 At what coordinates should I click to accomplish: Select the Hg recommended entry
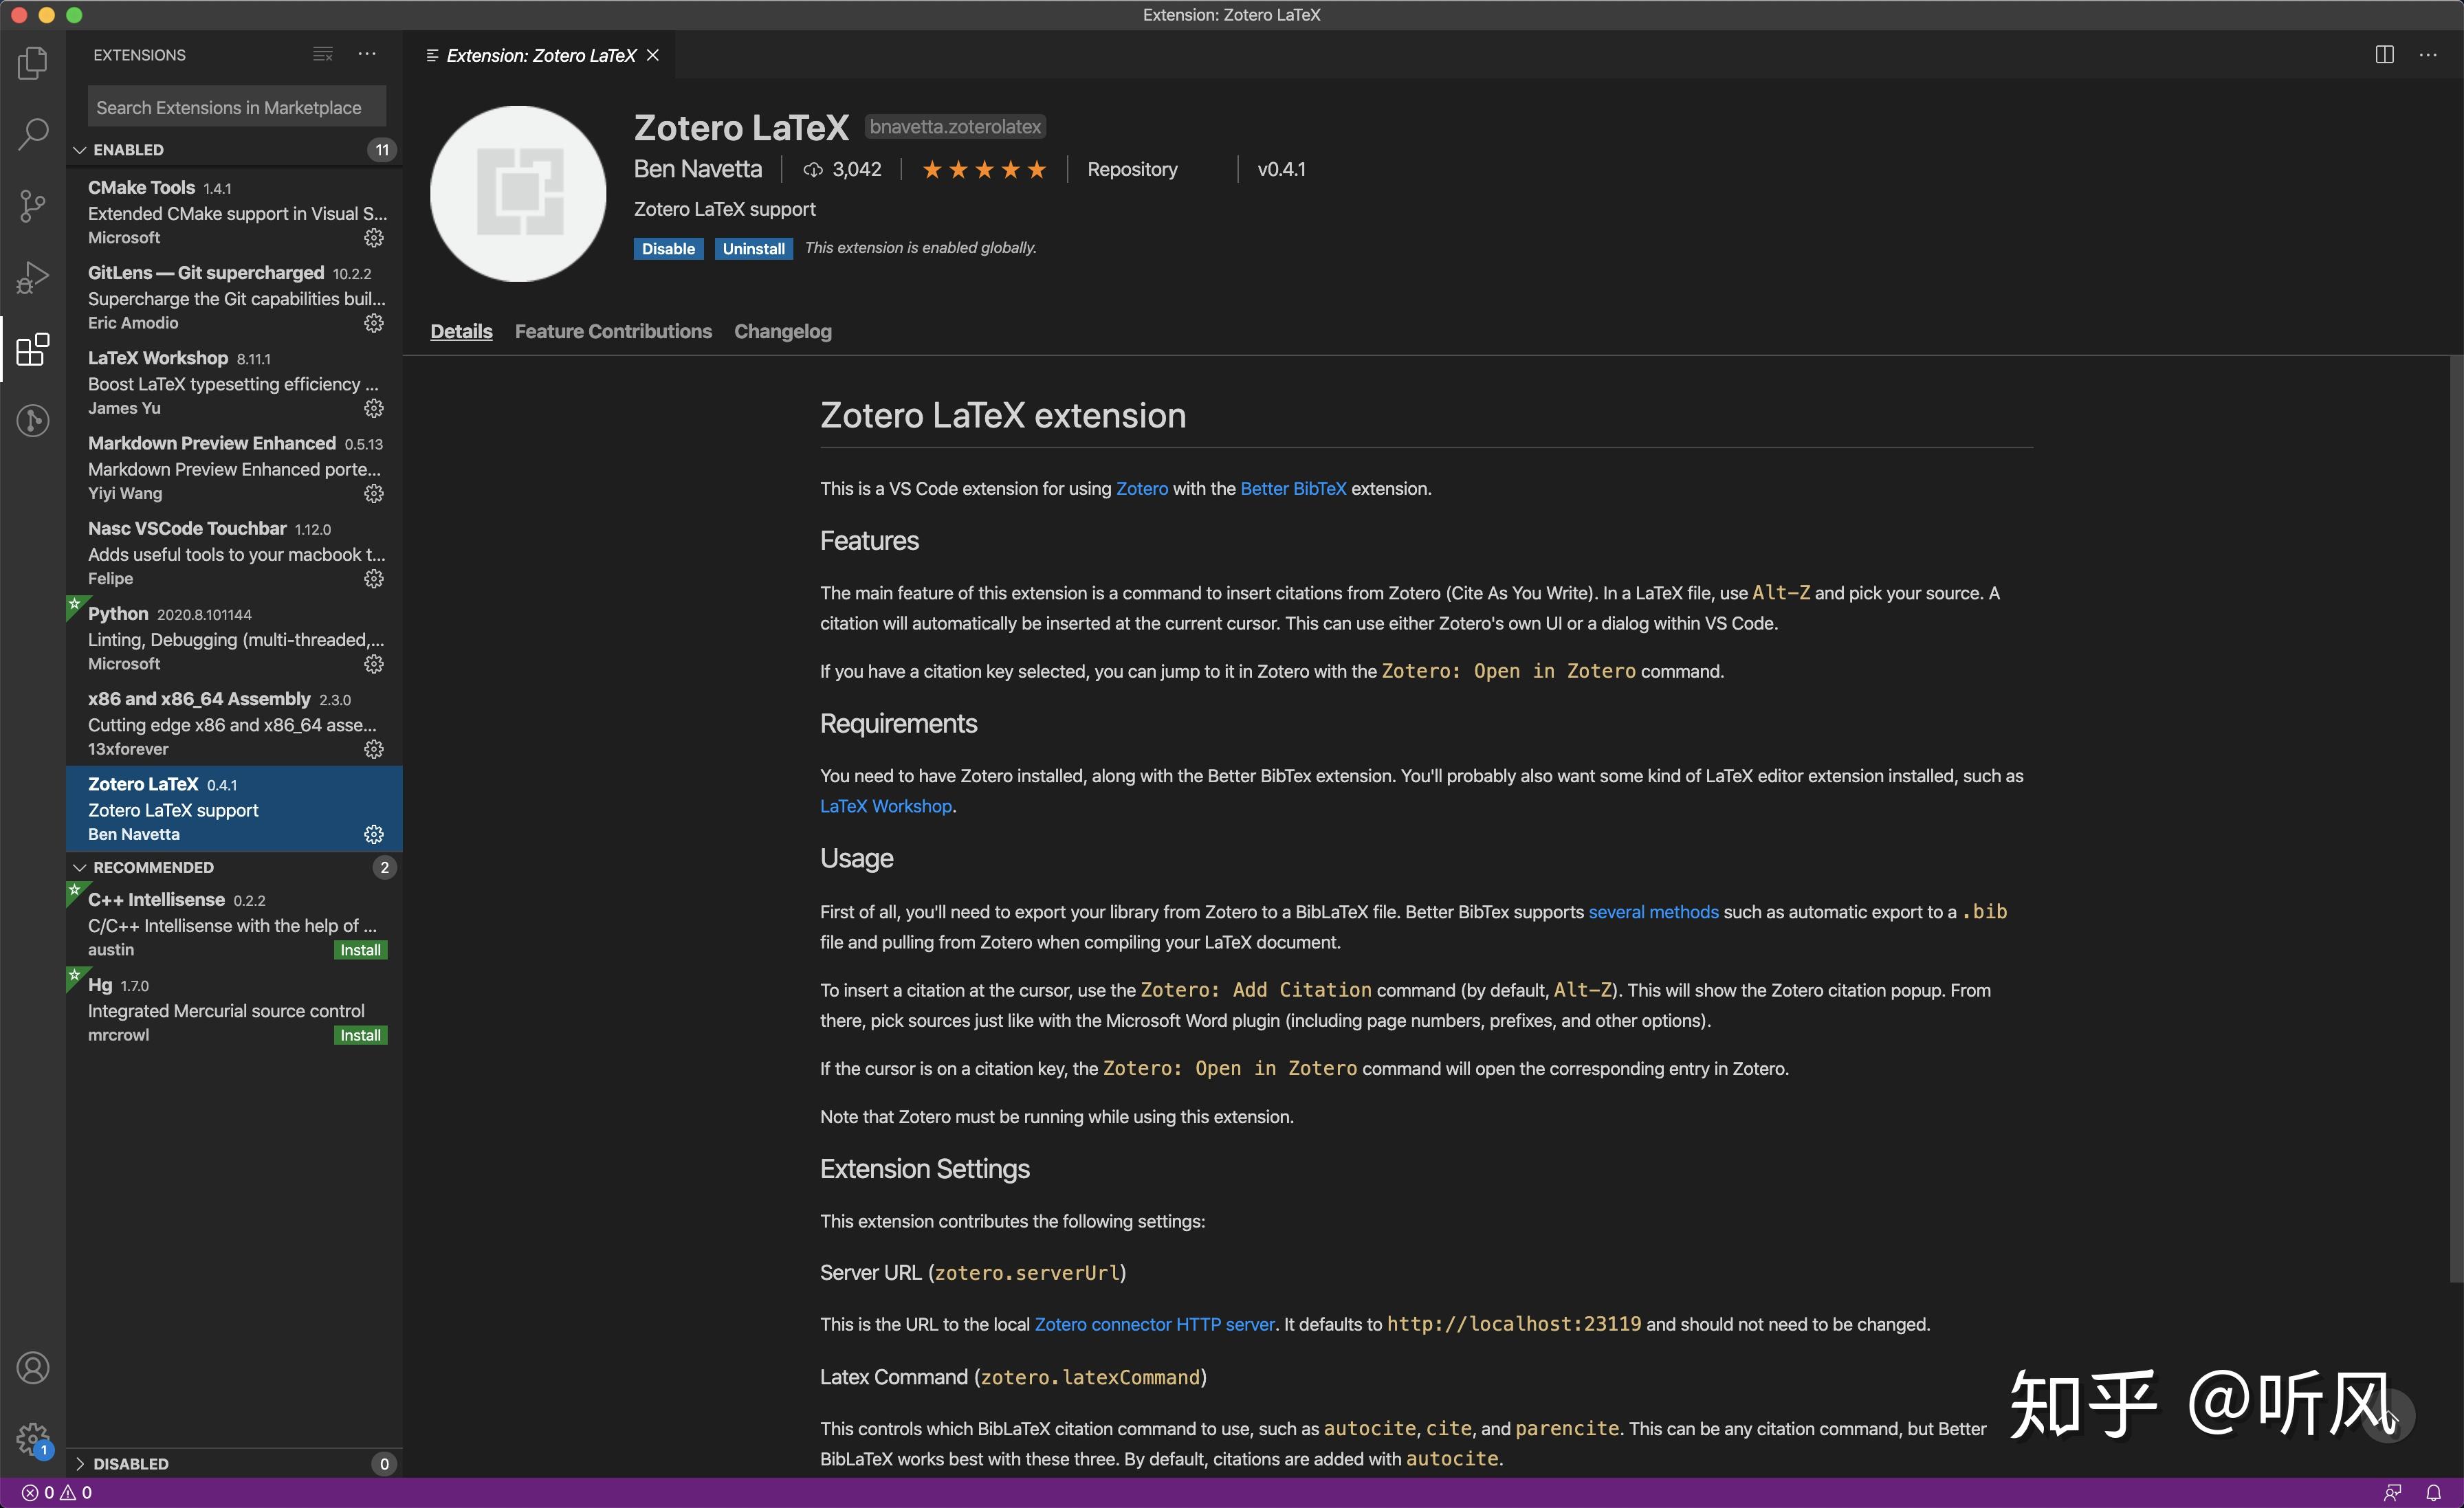click(x=233, y=1009)
